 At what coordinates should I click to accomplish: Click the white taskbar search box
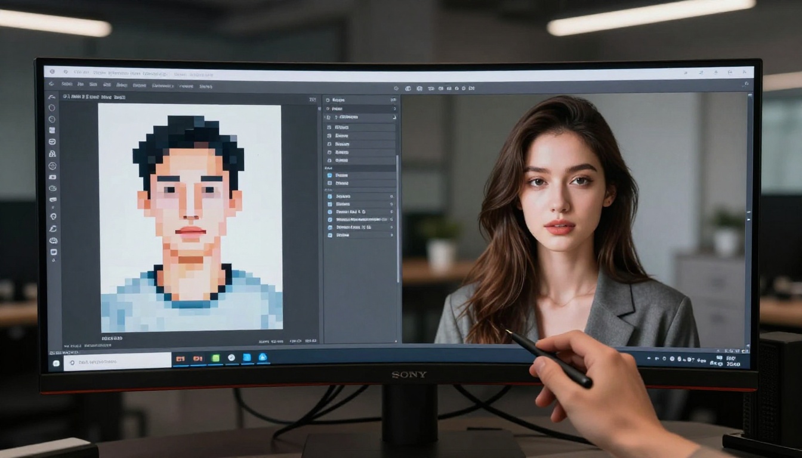tap(118, 361)
